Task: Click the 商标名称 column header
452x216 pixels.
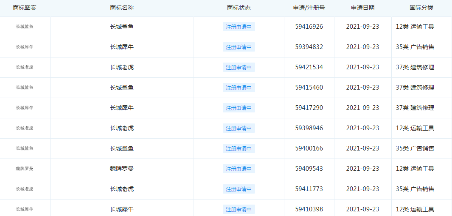Action: tap(122, 8)
